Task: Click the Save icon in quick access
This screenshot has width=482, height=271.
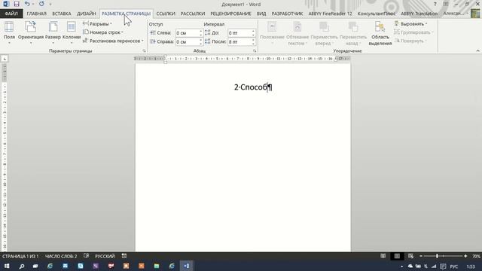Action: coord(17,4)
